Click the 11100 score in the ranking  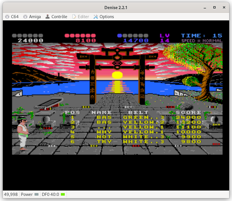click(188, 127)
